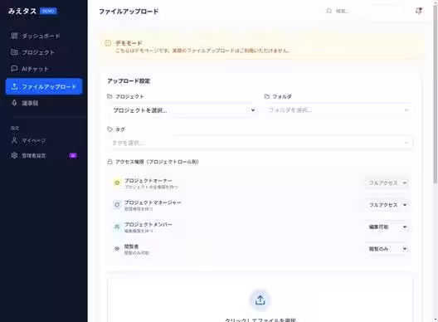Click the デモモード banner title
Viewport: 438px width, 322px height.
coord(129,43)
